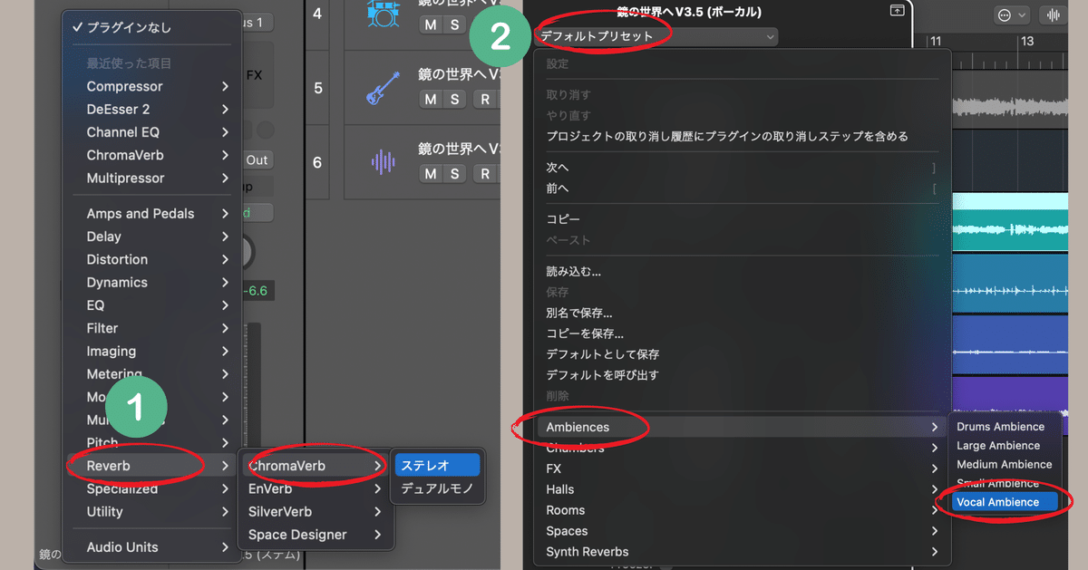Solo track 5 with the bass icon
The image size is (1088, 570).
coord(455,99)
